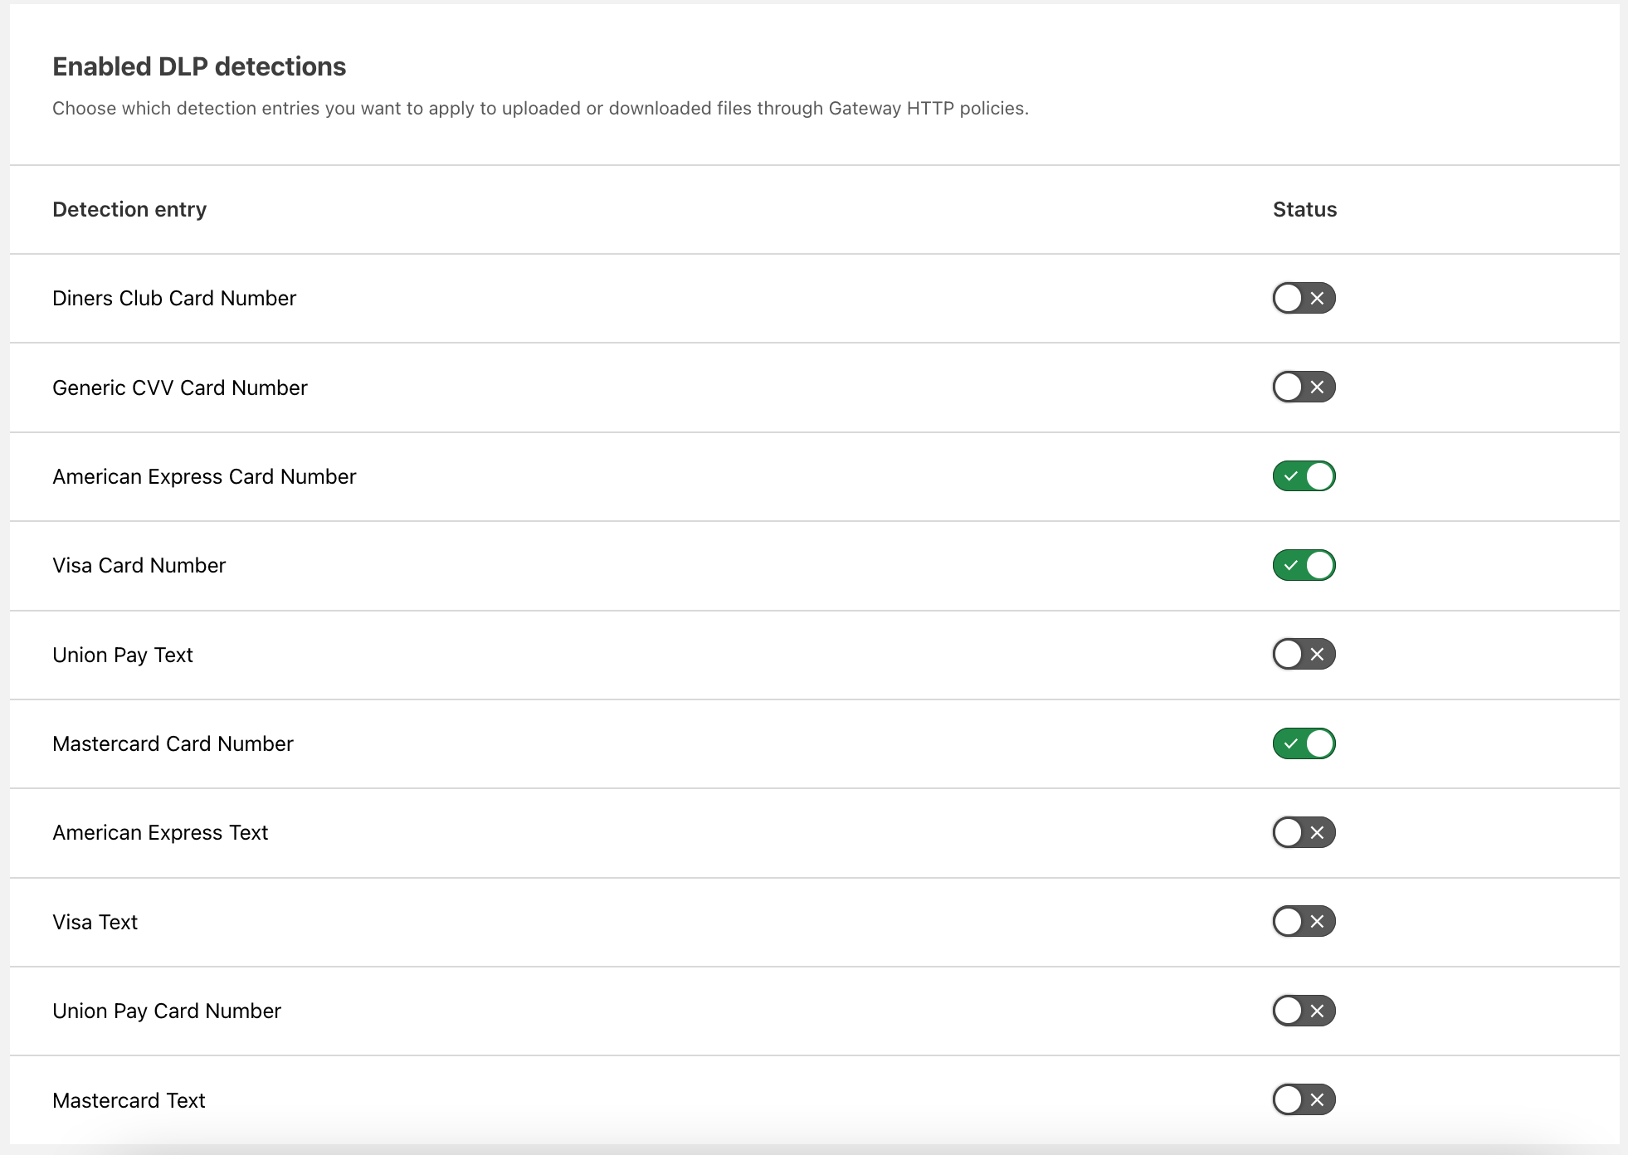Viewport: 1628px width, 1155px height.
Task: Enable the Visa Text toggle
Action: (x=1304, y=921)
